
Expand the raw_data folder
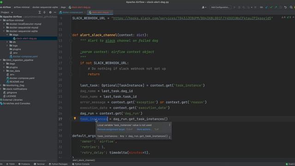[x=4, y=71]
